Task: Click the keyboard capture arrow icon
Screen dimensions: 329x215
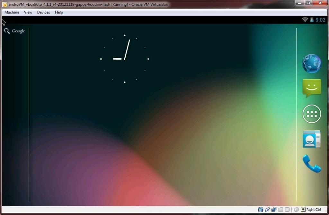Action: click(x=303, y=209)
